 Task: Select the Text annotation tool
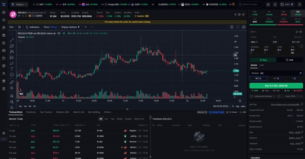(12, 69)
